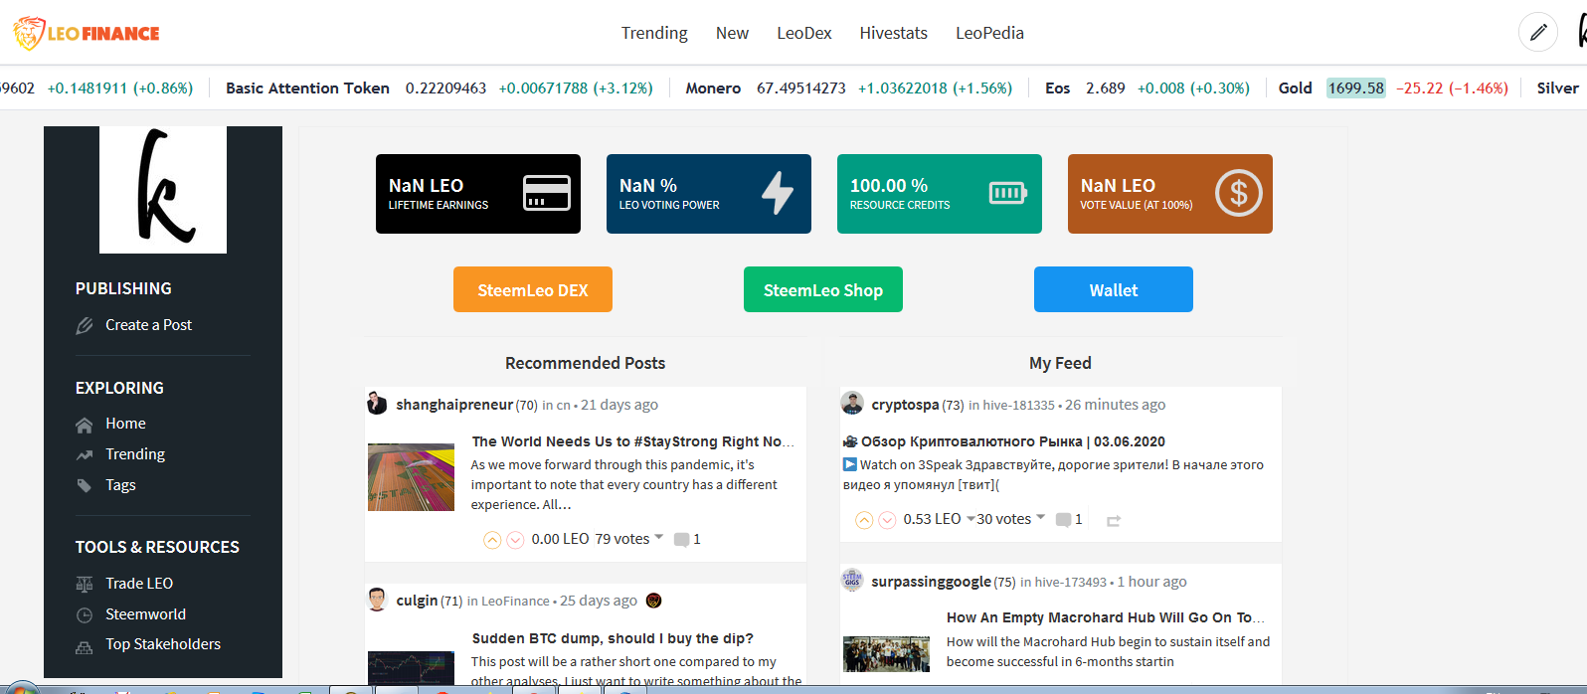Viewport: 1587px width, 694px height.
Task: Click shanghaipreneur's avatar
Action: tap(377, 403)
